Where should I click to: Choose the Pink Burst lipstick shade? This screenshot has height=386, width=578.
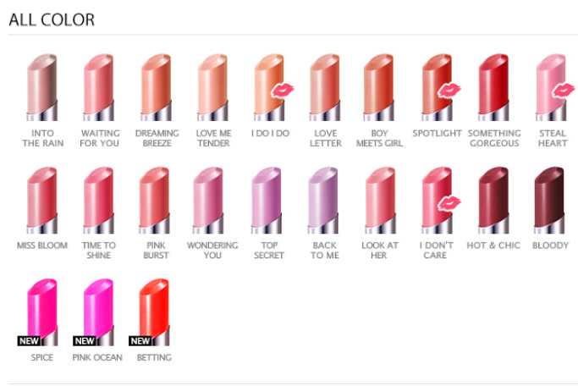pyautogui.click(x=155, y=200)
